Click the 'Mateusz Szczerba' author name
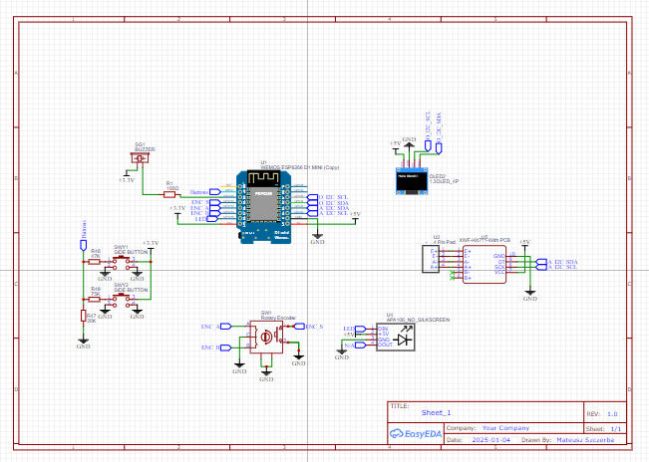Image resolution: width=649 pixels, height=462 pixels. [x=585, y=440]
